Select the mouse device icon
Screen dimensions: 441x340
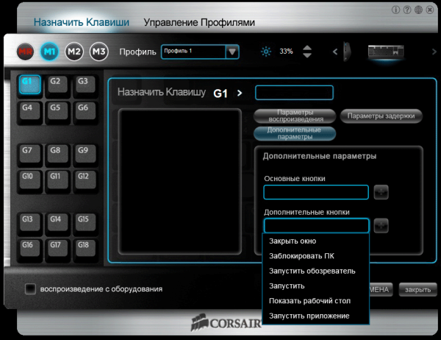tap(347, 52)
